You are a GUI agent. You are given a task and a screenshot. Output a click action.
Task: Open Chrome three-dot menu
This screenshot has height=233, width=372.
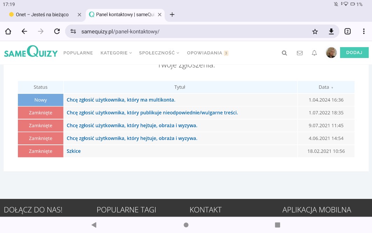coord(364,31)
